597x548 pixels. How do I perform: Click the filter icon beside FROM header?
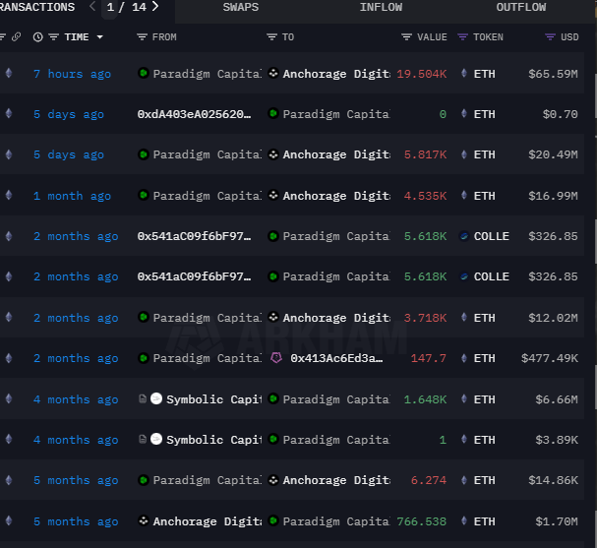coord(143,37)
